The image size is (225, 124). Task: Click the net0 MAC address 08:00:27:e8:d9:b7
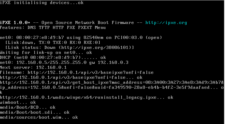[40, 38]
